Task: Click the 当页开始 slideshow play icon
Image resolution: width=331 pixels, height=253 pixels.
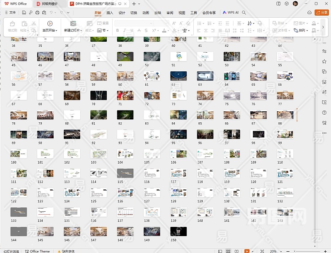Action: [50, 24]
